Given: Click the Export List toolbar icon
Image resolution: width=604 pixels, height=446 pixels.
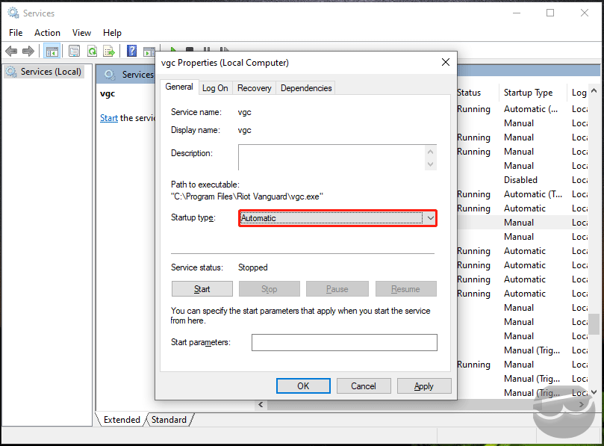Looking at the screenshot, I should [x=109, y=51].
